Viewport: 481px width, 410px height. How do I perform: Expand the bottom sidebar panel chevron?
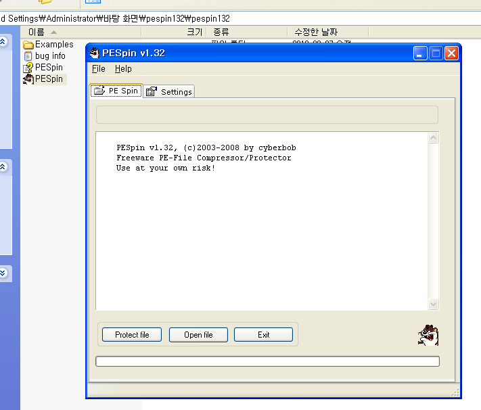point(3,273)
